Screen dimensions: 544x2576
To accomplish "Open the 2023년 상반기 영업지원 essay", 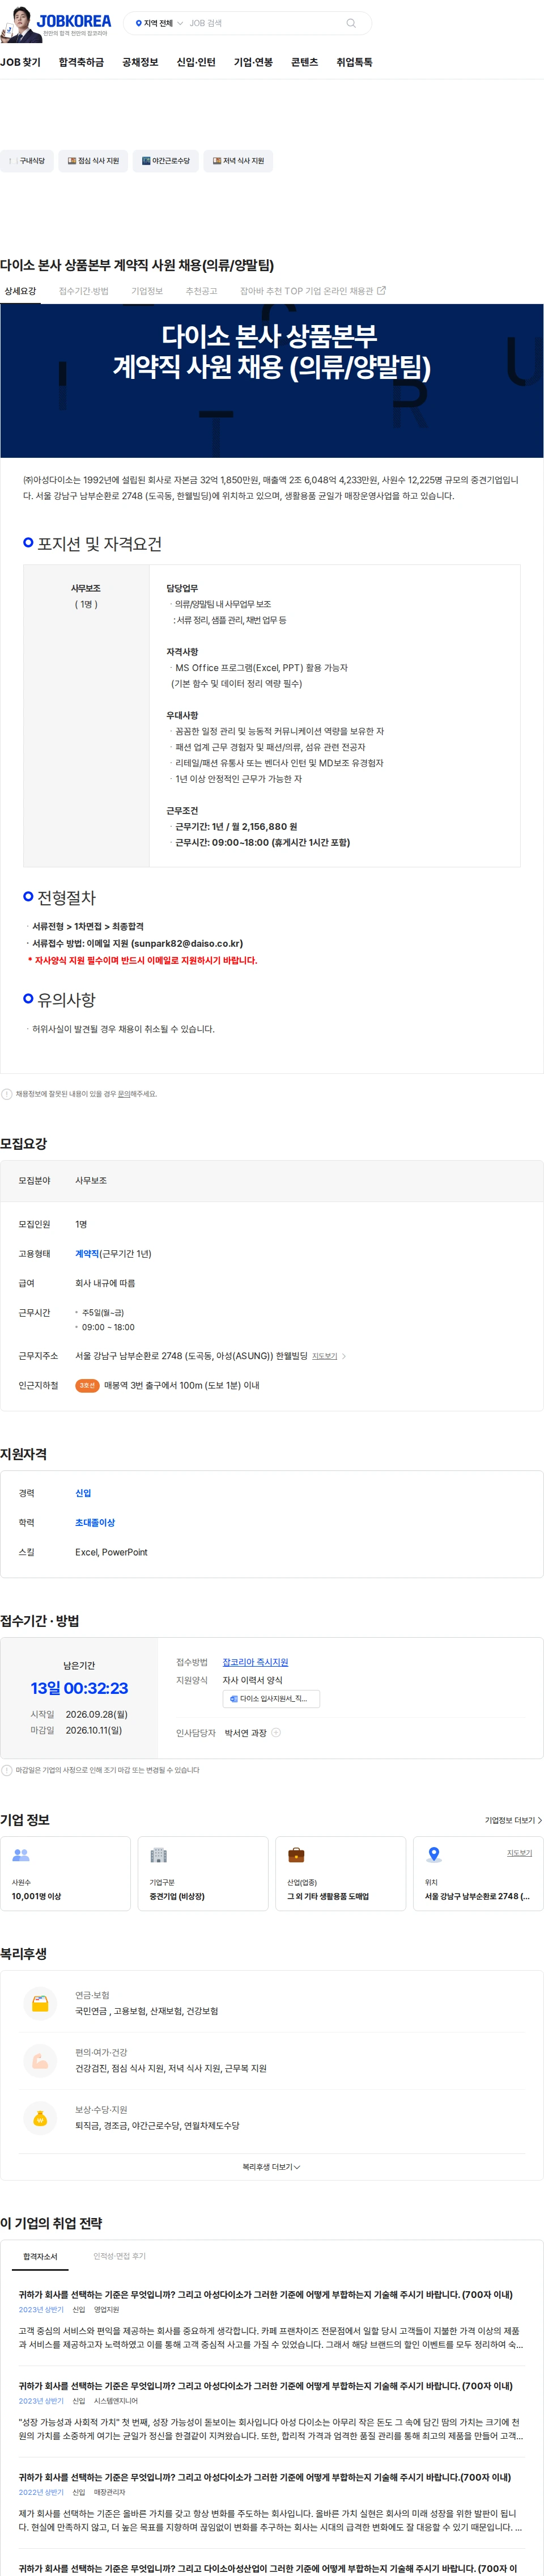I will point(271,2321).
